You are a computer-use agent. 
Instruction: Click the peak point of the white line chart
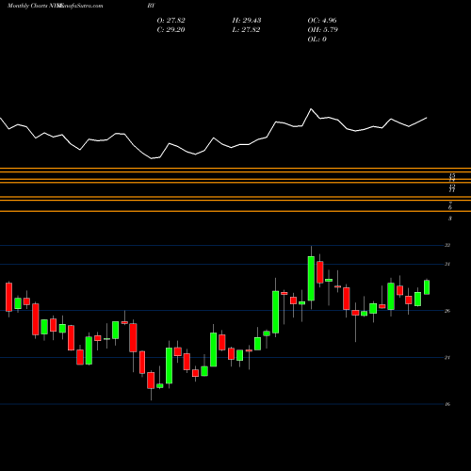pyautogui.click(x=311, y=109)
